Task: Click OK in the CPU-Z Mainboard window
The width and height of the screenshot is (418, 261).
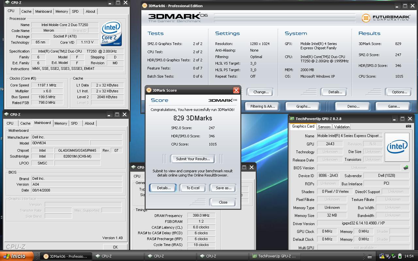Action: click(x=115, y=247)
